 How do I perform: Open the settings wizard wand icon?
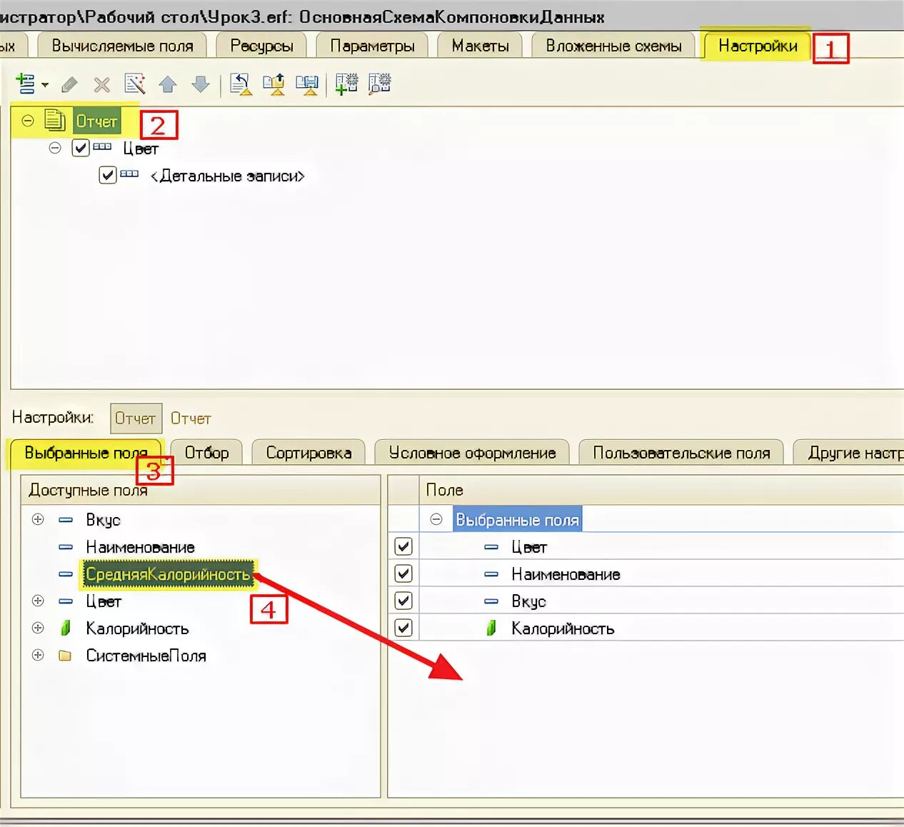point(134,84)
